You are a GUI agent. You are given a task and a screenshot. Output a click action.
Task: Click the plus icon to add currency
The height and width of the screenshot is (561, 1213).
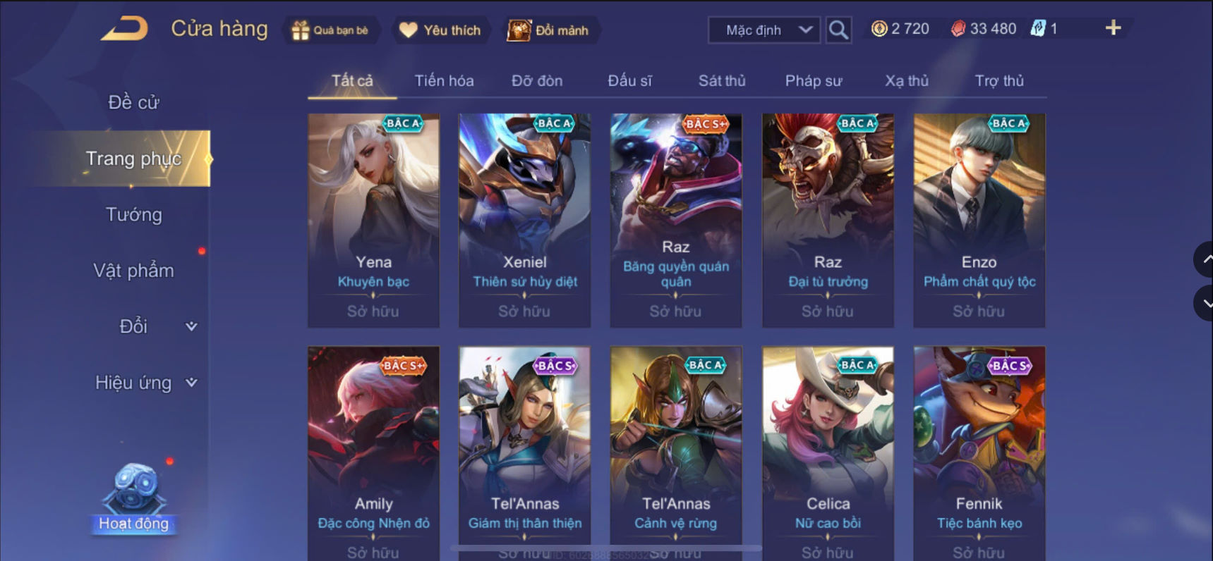tap(1113, 28)
